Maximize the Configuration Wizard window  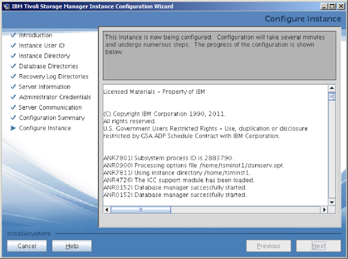click(x=332, y=7)
